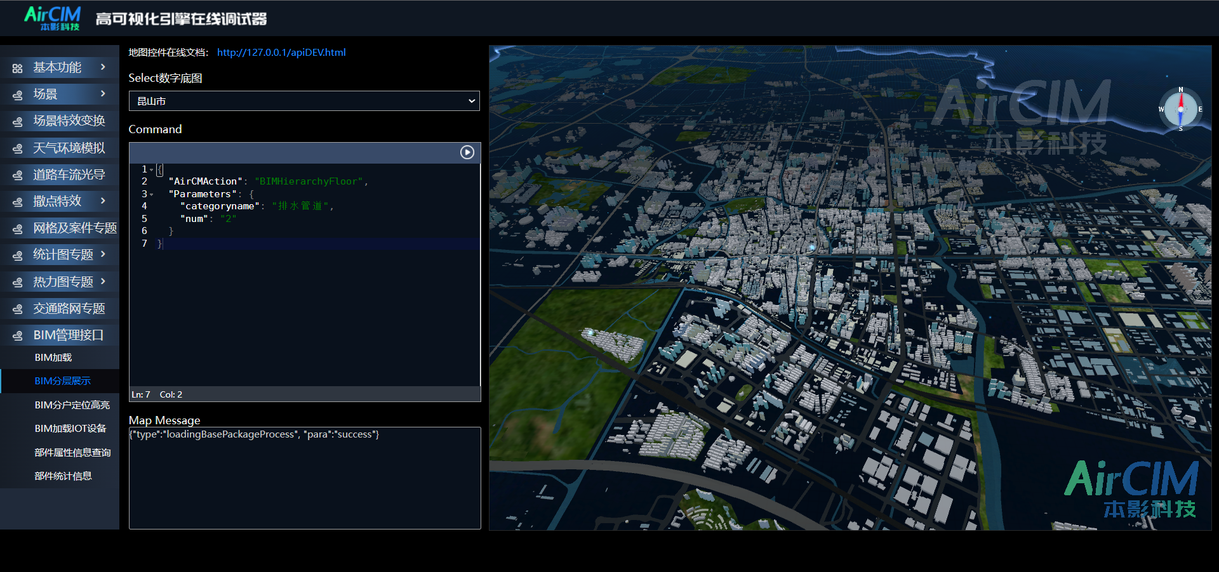Expand the 场景 submenu arrow

point(103,93)
